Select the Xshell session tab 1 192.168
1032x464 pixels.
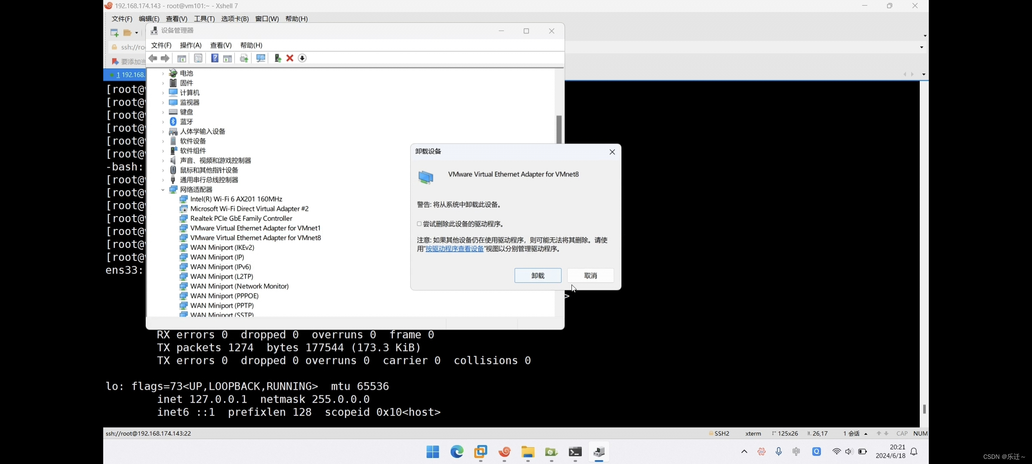125,75
